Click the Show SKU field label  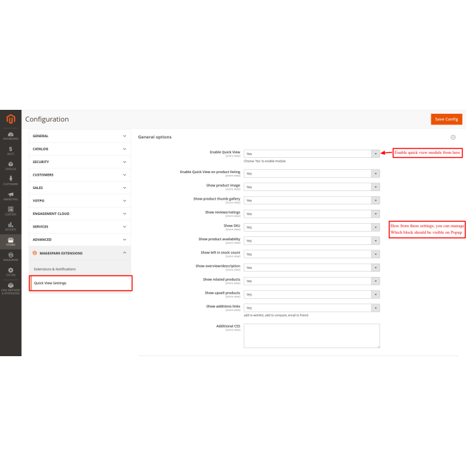point(232,226)
